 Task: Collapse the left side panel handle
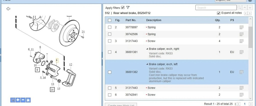[x=0, y=55]
